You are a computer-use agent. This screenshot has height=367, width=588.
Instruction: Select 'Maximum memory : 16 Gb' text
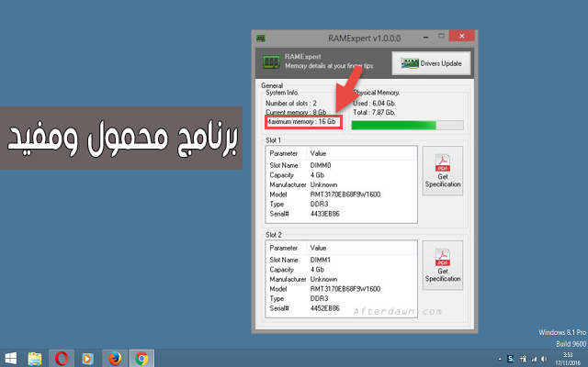point(301,121)
